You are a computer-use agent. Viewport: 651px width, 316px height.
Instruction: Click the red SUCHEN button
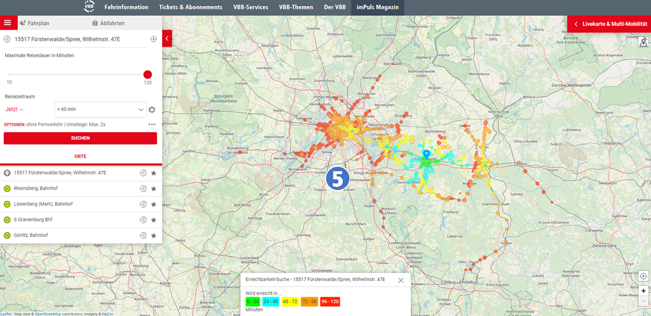(x=81, y=138)
